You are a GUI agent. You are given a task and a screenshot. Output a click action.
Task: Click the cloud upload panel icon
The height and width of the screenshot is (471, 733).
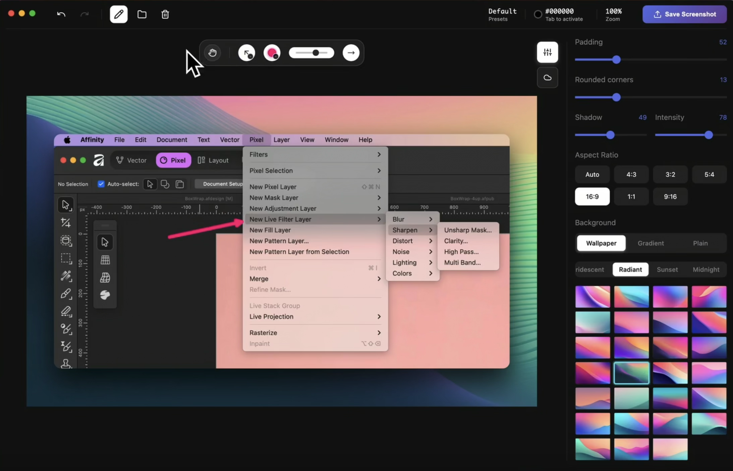pyautogui.click(x=548, y=78)
